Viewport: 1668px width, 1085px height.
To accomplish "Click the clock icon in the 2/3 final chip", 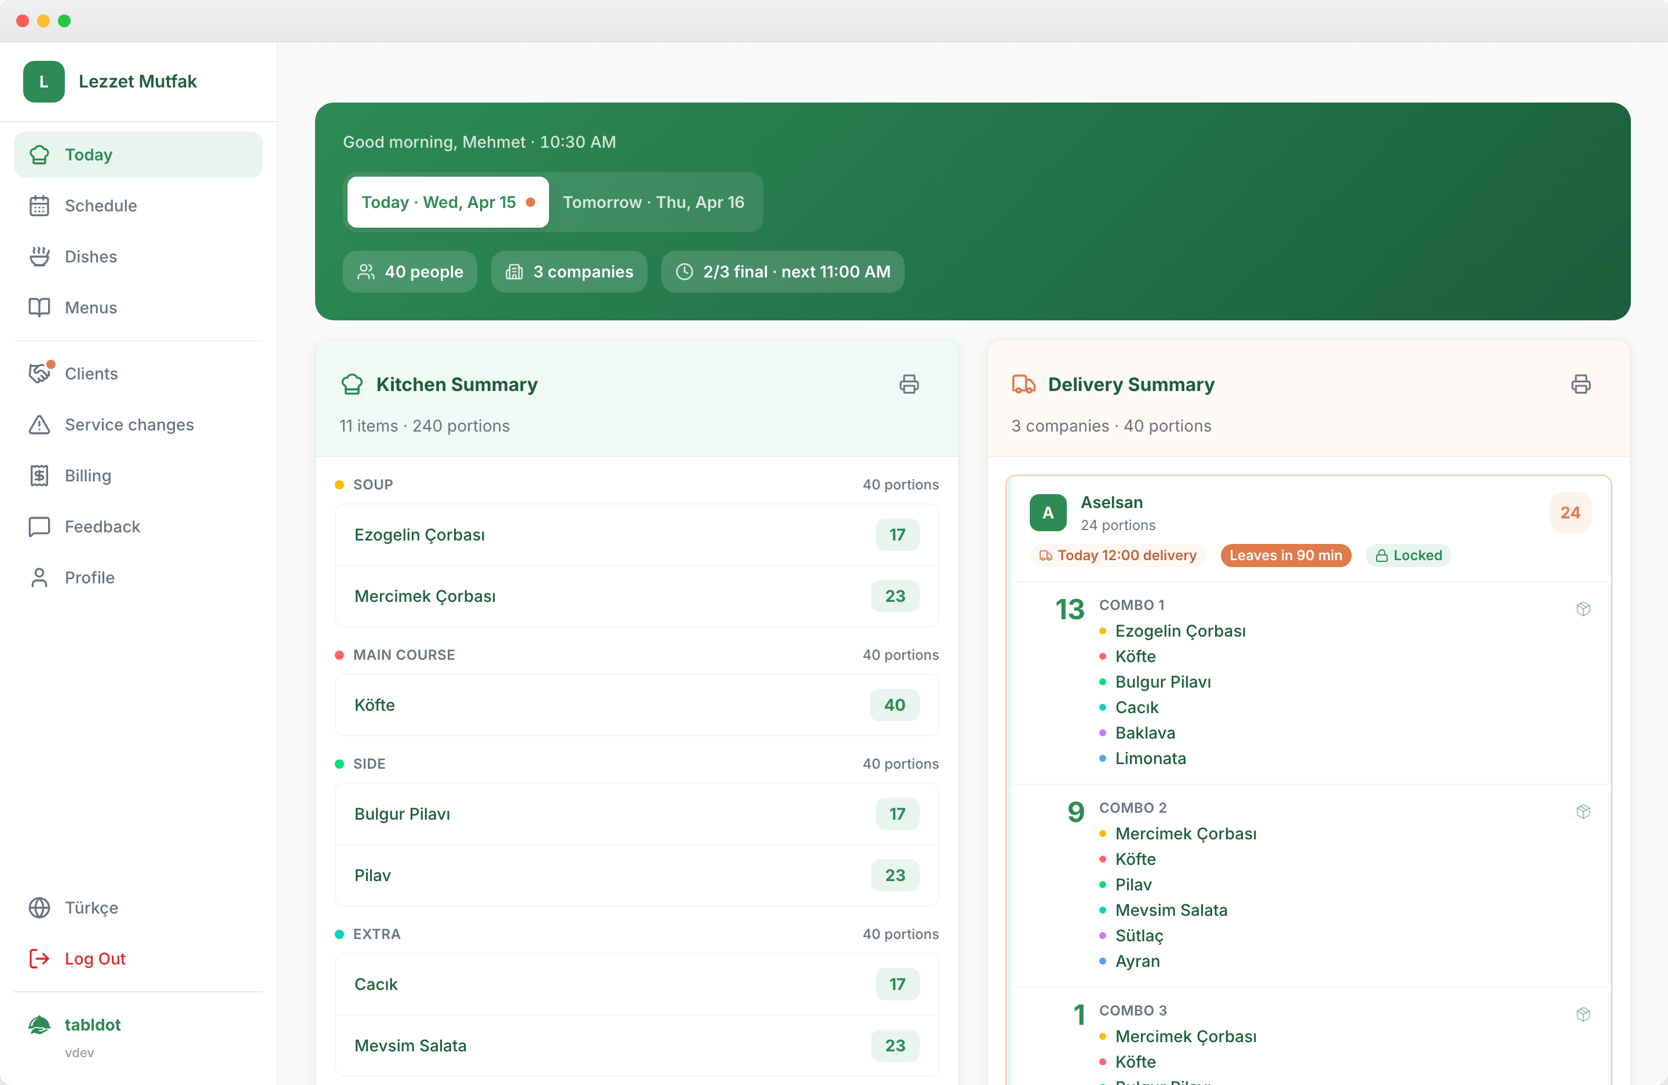I will click(x=684, y=272).
